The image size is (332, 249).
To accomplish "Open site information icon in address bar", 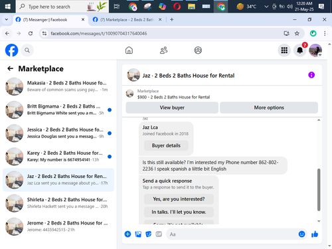I will click(44, 33).
